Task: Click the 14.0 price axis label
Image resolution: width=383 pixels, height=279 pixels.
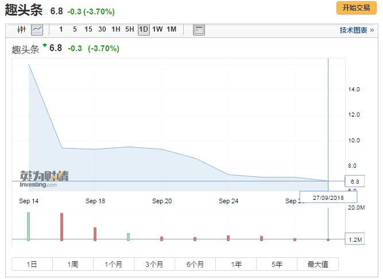Action: 354,90
